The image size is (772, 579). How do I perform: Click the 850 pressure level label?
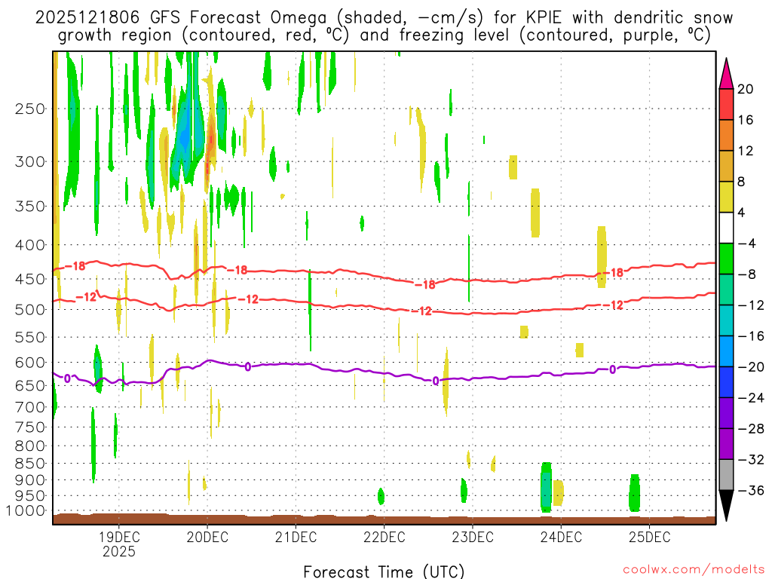[30, 464]
